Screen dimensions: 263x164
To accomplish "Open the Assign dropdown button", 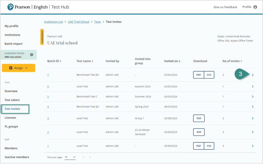I will pyautogui.click(x=19, y=68).
